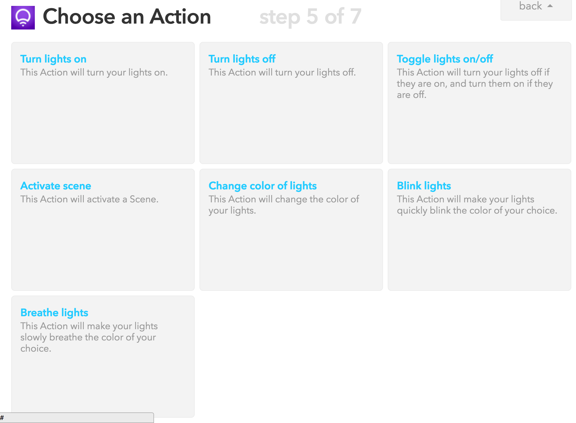Select Change color of lights action
Image resolution: width=576 pixels, height=423 pixels.
pyautogui.click(x=263, y=186)
